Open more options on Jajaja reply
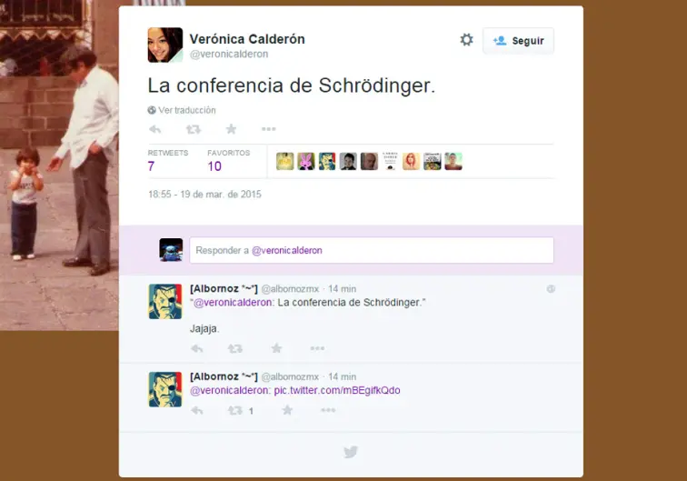The width and height of the screenshot is (687, 481). [x=317, y=348]
